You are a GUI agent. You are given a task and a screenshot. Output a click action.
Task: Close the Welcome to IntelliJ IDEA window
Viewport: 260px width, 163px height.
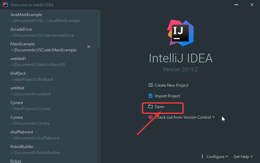click(x=252, y=5)
